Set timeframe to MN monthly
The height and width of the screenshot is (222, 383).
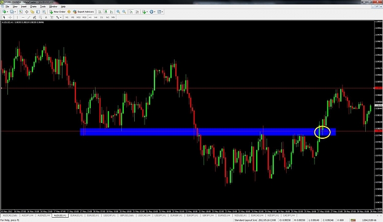[x=113, y=17]
